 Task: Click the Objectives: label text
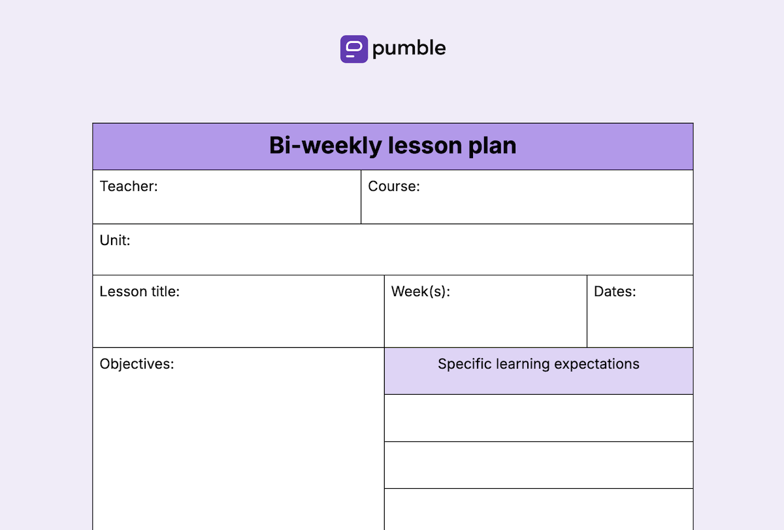(137, 364)
